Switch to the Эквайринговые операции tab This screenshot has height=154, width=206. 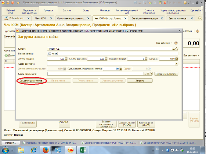point(145,18)
